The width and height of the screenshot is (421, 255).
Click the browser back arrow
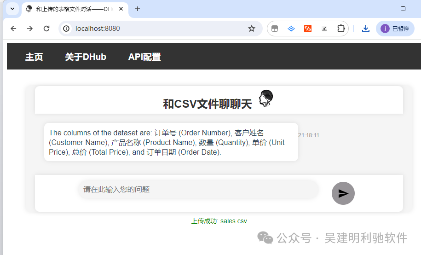13,29
